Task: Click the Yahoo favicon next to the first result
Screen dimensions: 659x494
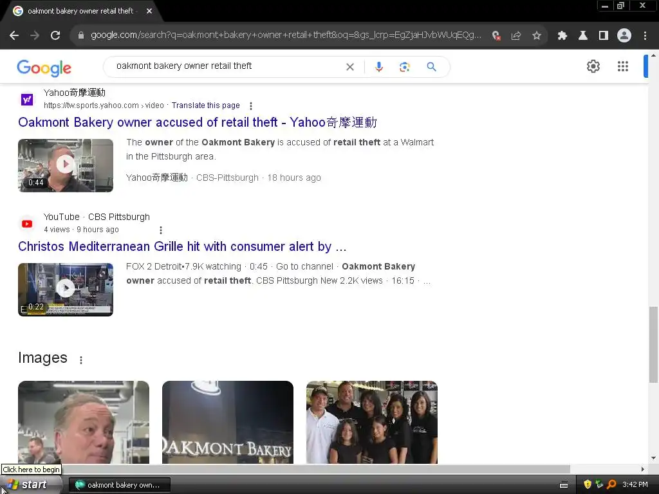Action: [x=27, y=100]
